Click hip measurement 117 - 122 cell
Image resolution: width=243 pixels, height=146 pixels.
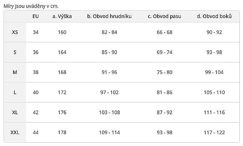coord(214,132)
